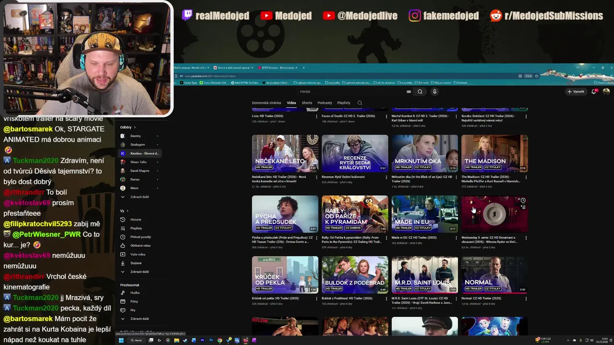The width and height of the screenshot is (614, 345).
Task: Expand the Odběry section chevron
Action: tap(135, 127)
